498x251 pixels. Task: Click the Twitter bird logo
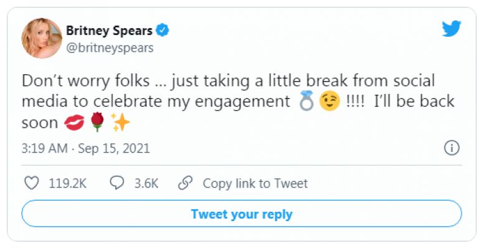coord(451,29)
